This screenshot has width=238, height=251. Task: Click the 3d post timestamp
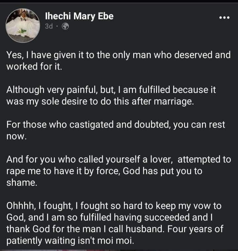49,26
